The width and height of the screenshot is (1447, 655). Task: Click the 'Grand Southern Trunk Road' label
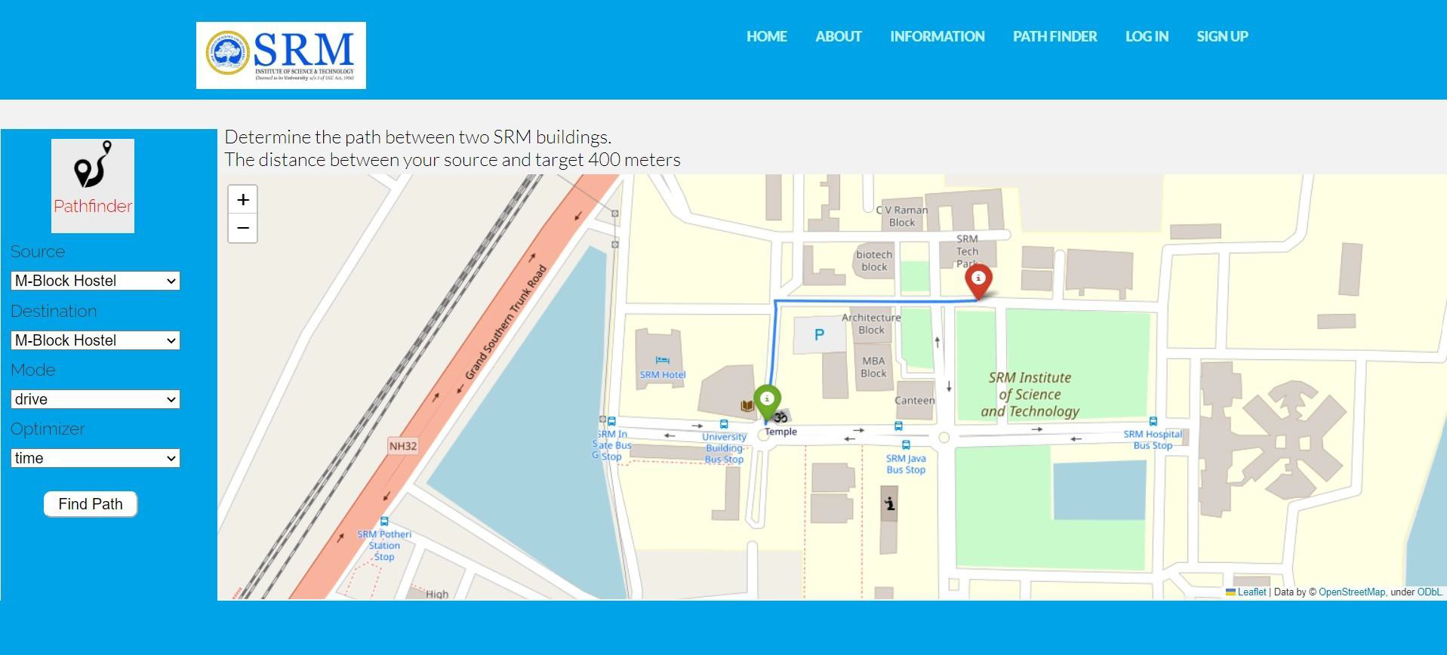[x=505, y=322]
